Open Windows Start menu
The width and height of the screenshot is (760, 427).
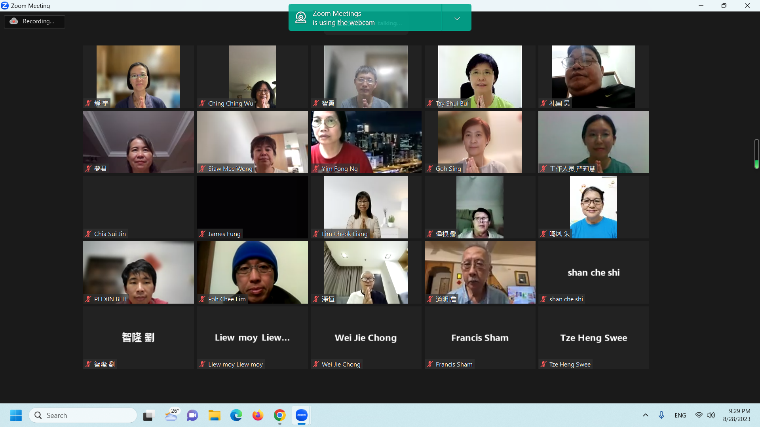16,415
